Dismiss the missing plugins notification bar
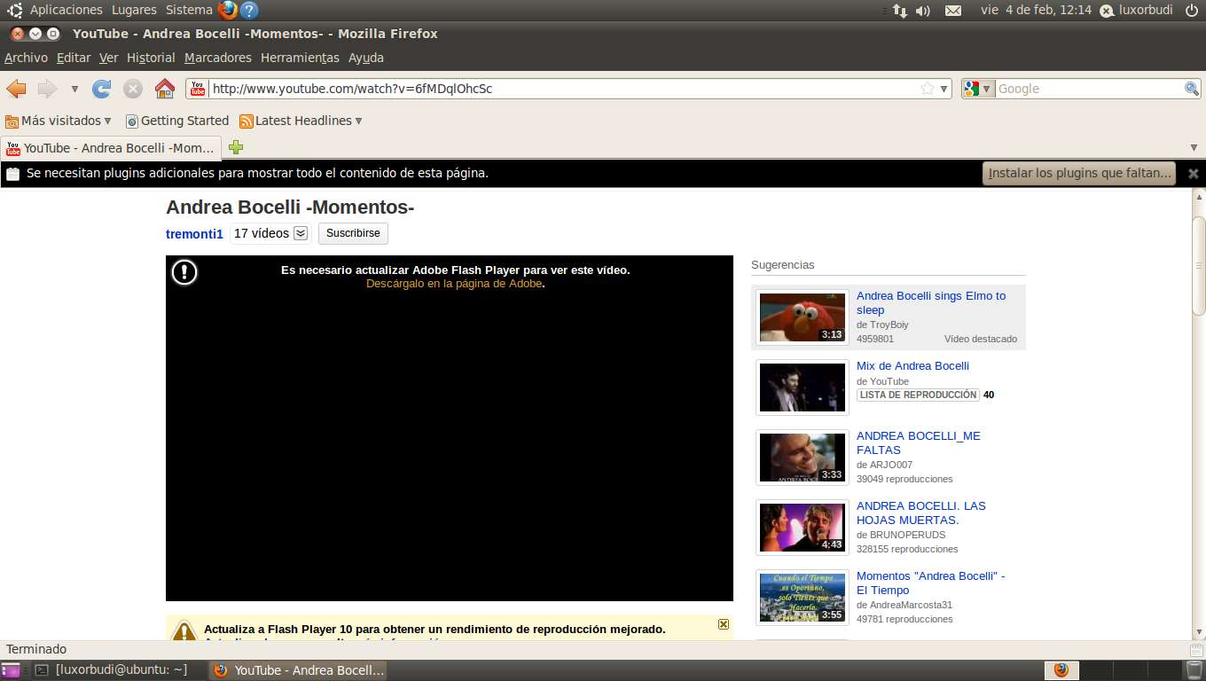The height and width of the screenshot is (681, 1206). tap(1193, 173)
